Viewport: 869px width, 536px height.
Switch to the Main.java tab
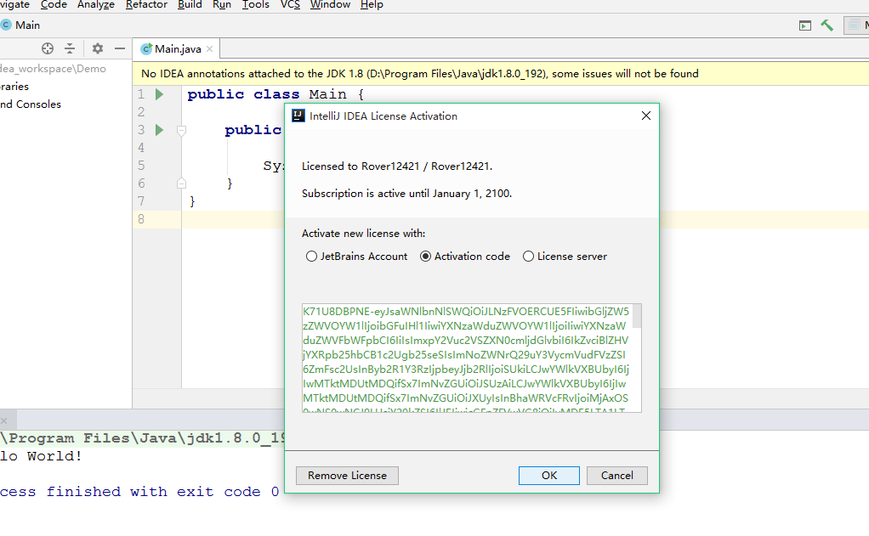coord(178,48)
